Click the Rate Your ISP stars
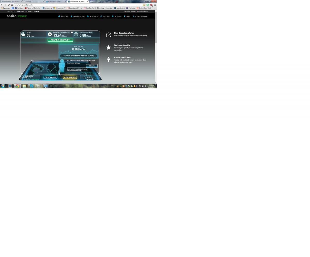 click(x=26, y=79)
